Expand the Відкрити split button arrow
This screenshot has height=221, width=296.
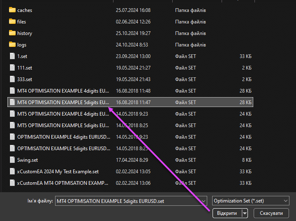pyautogui.click(x=245, y=213)
